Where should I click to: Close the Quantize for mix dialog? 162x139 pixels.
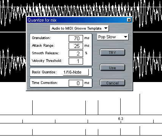click(129, 20)
